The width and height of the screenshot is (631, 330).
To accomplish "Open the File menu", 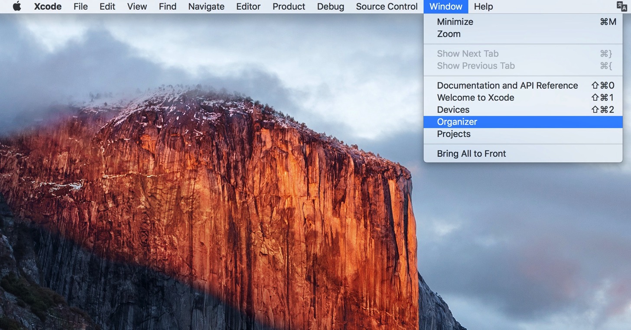I will (x=81, y=6).
